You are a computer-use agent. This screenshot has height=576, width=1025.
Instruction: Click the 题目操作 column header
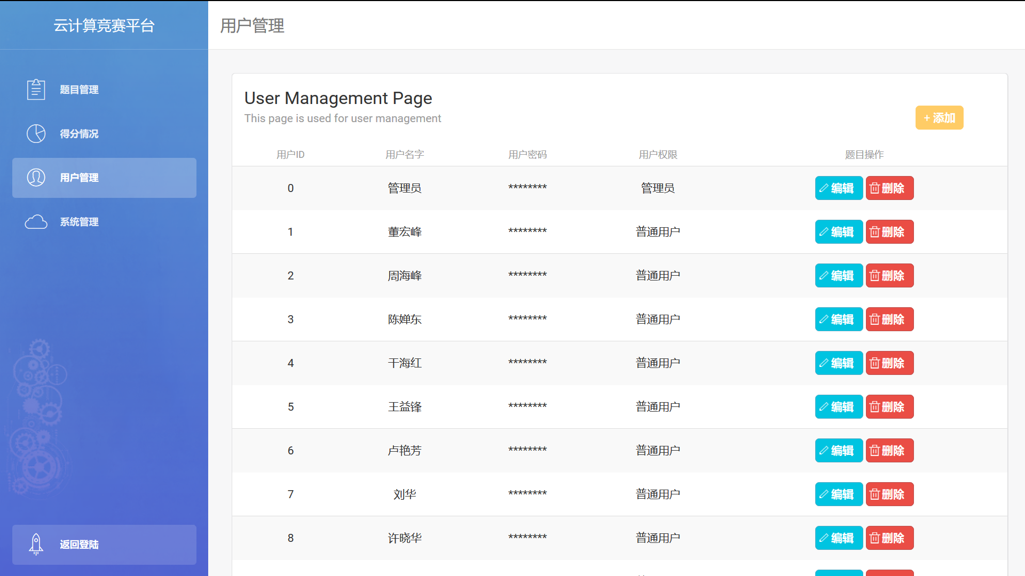click(864, 155)
